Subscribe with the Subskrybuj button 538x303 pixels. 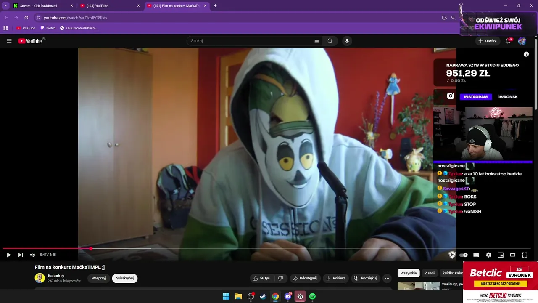(x=125, y=278)
